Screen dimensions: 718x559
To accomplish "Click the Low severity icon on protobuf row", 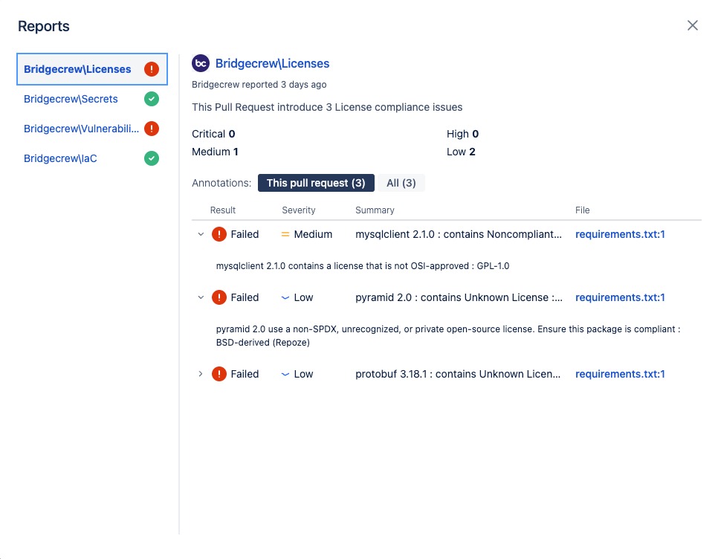I will pyautogui.click(x=285, y=374).
